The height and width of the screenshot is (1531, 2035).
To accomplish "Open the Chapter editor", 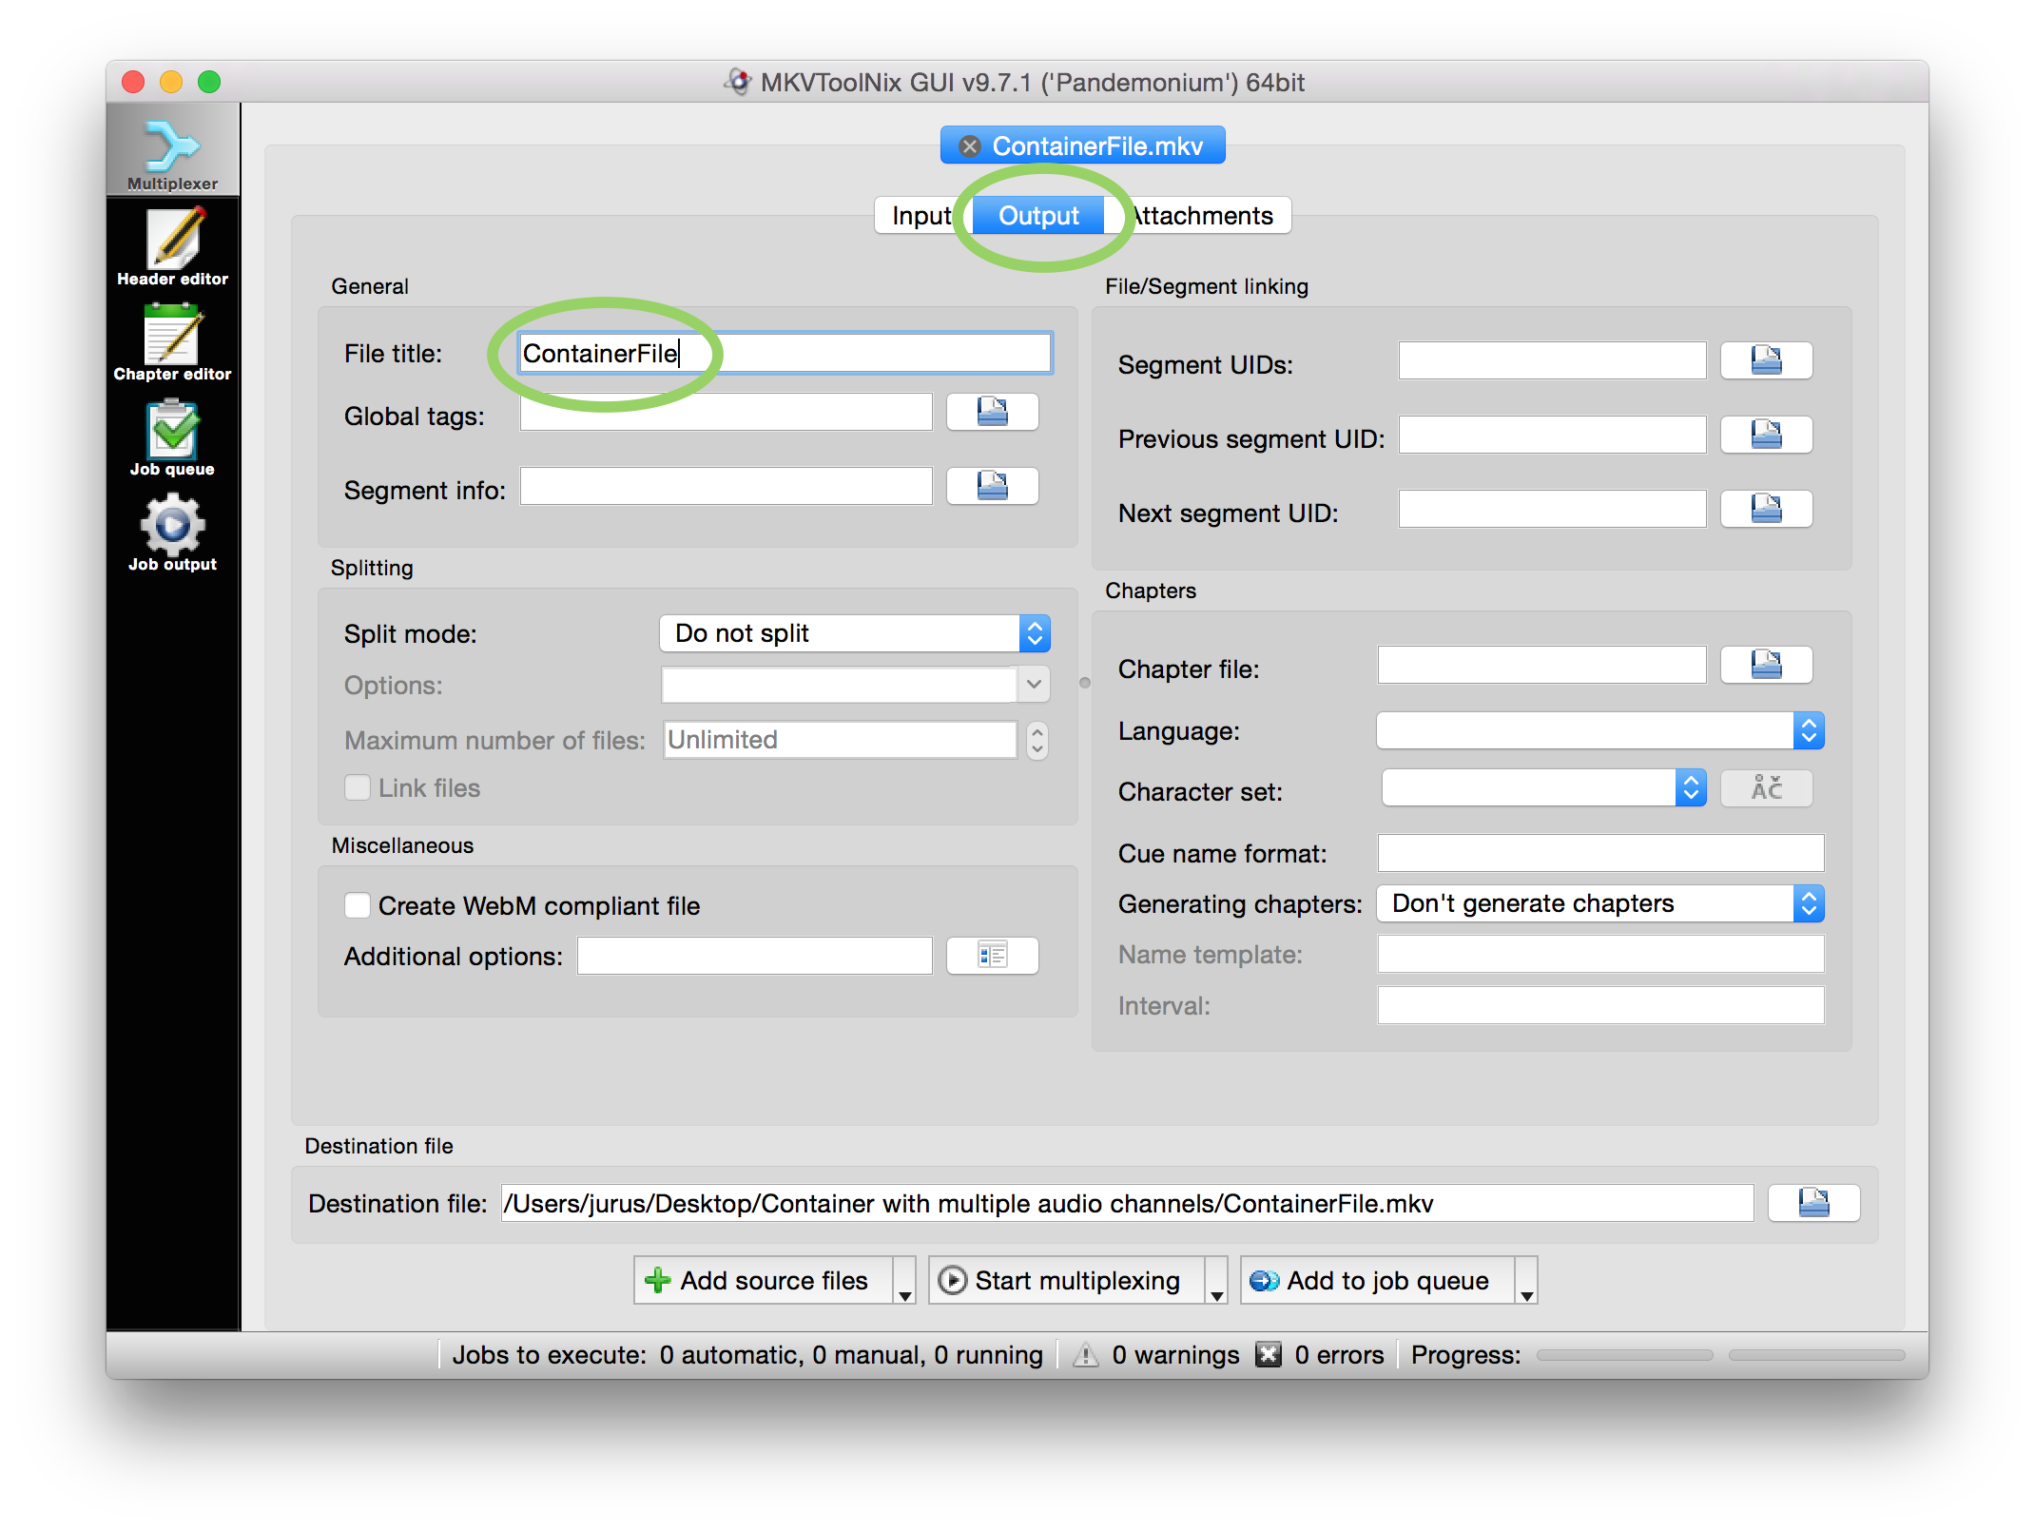I will point(172,342).
